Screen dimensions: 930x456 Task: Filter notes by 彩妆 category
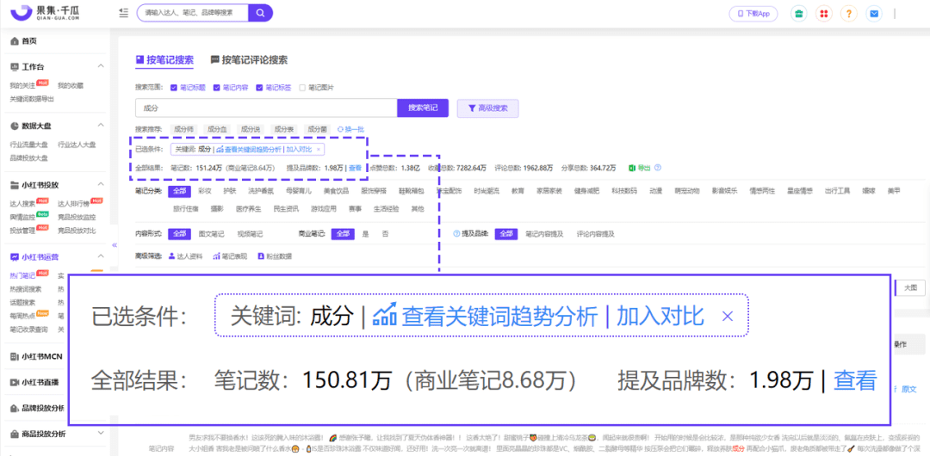tap(205, 191)
